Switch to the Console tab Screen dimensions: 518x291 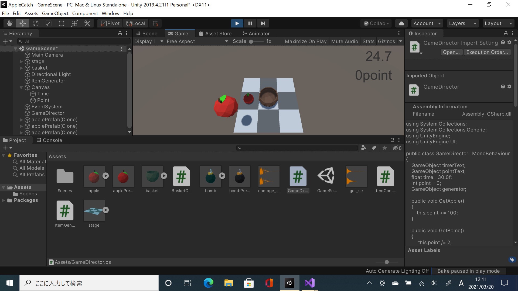[49, 140]
